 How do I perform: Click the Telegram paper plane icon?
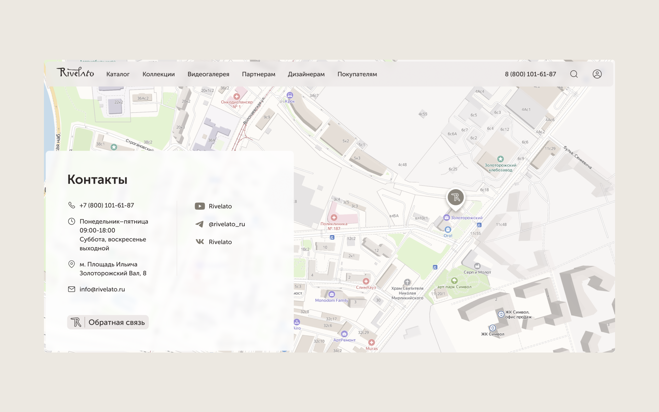(x=199, y=224)
